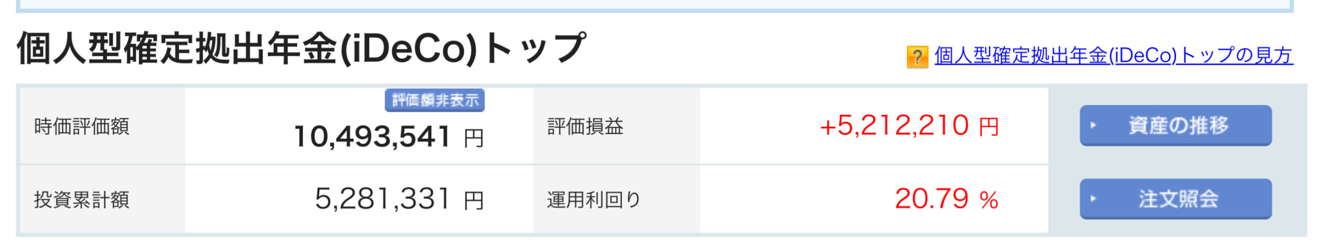
Task: Open the 資産の推移 button
Action: tap(1175, 126)
